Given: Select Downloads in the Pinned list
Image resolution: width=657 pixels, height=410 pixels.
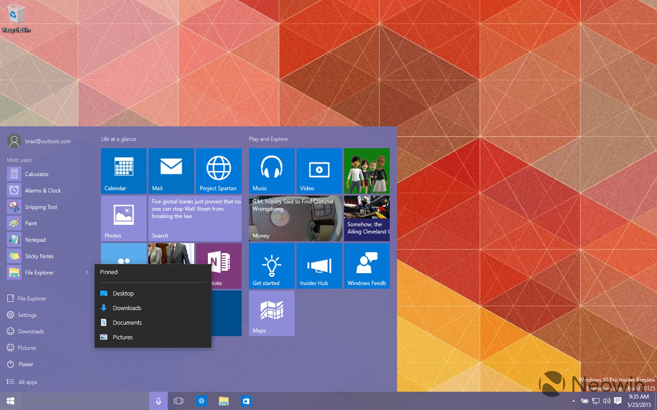Looking at the screenshot, I should (127, 308).
